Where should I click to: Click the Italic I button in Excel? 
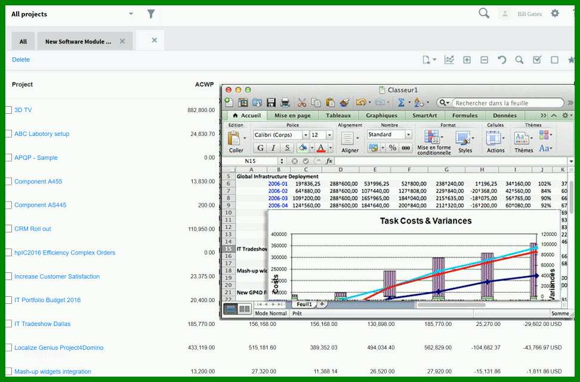(x=273, y=148)
